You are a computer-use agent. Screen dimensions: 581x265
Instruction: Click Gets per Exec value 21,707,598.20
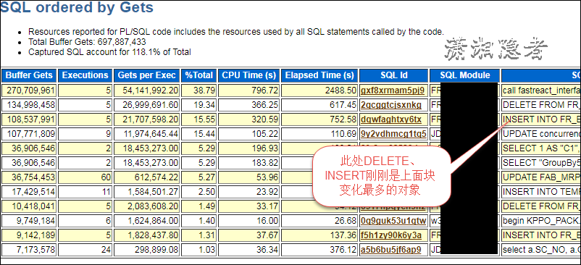151,119
